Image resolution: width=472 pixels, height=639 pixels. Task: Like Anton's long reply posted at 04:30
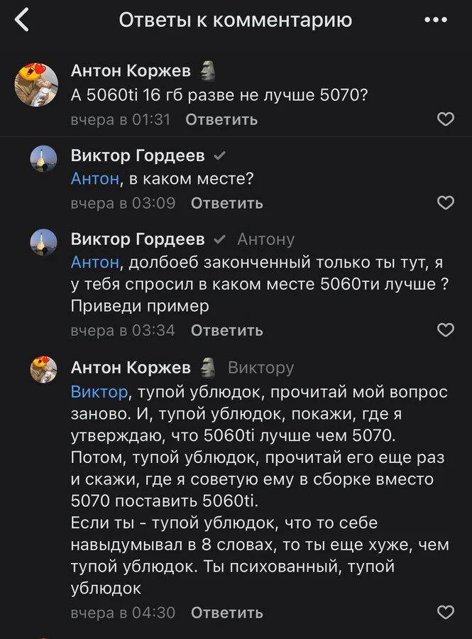click(445, 612)
